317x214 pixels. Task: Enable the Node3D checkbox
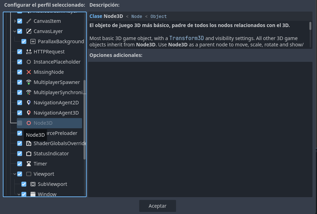tap(20, 123)
